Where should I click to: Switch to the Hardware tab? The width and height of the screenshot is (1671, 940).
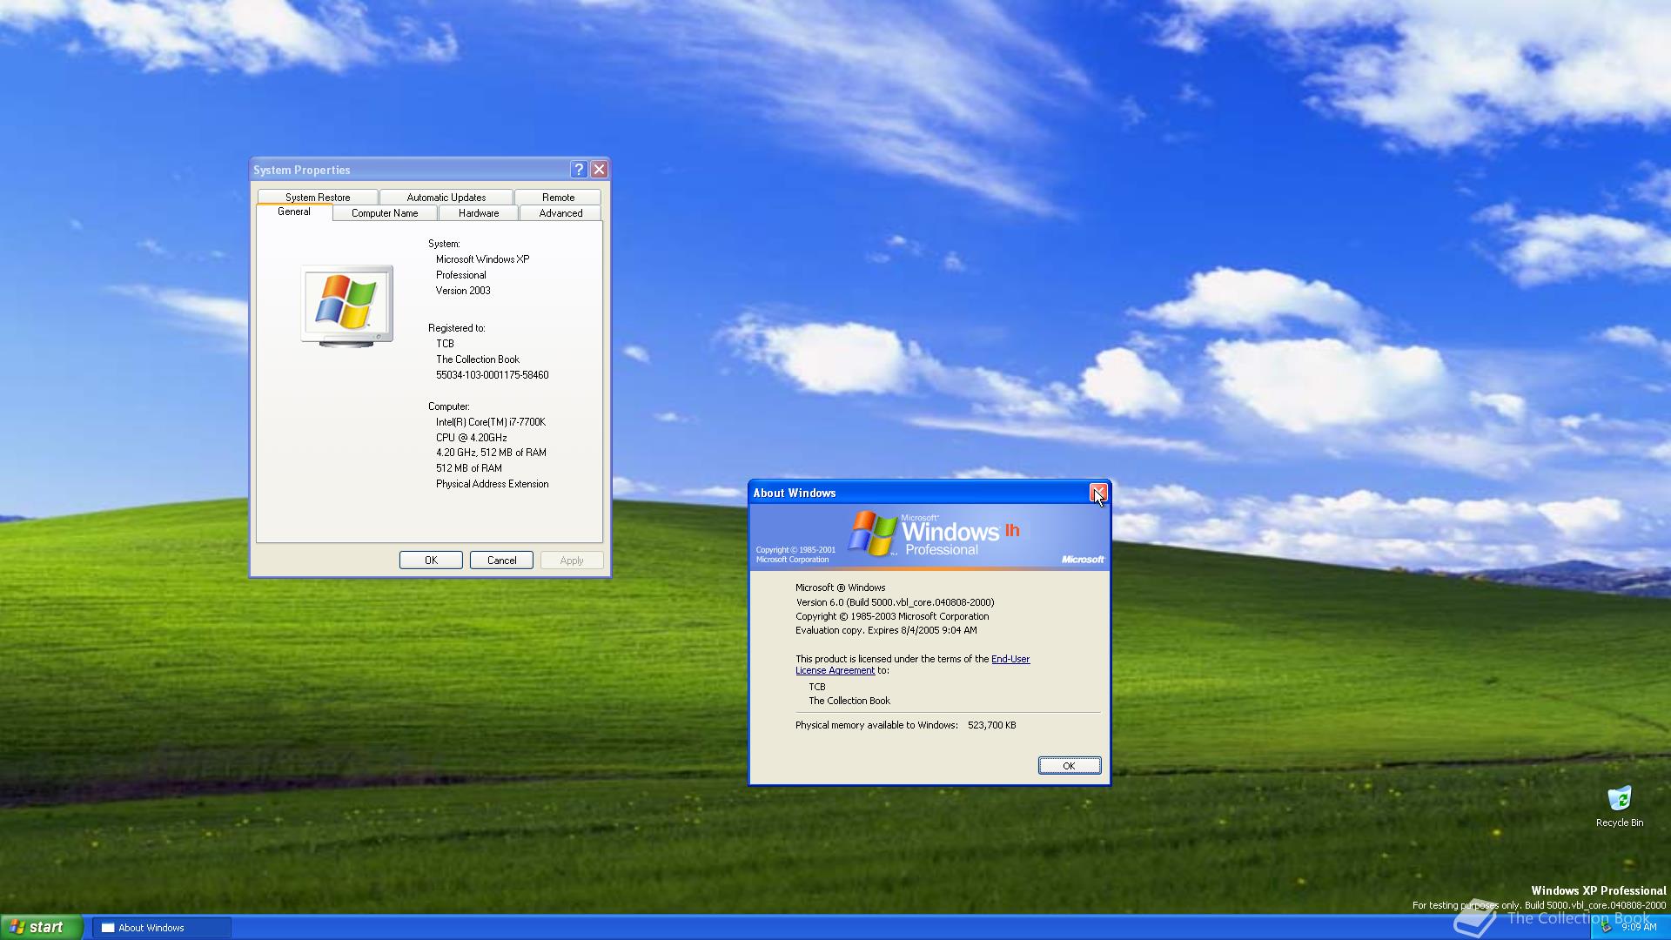(x=478, y=212)
